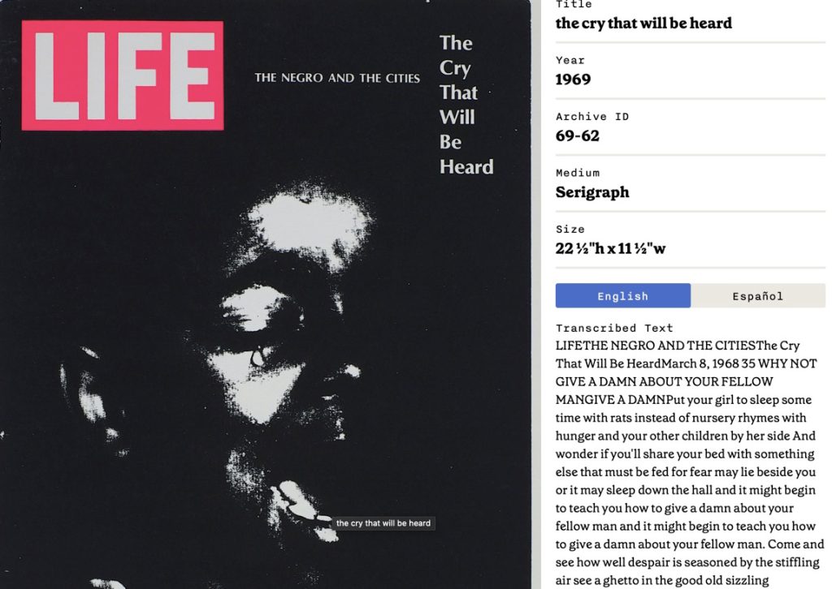Click the teardrop on the cheek in the artwork

[258, 356]
